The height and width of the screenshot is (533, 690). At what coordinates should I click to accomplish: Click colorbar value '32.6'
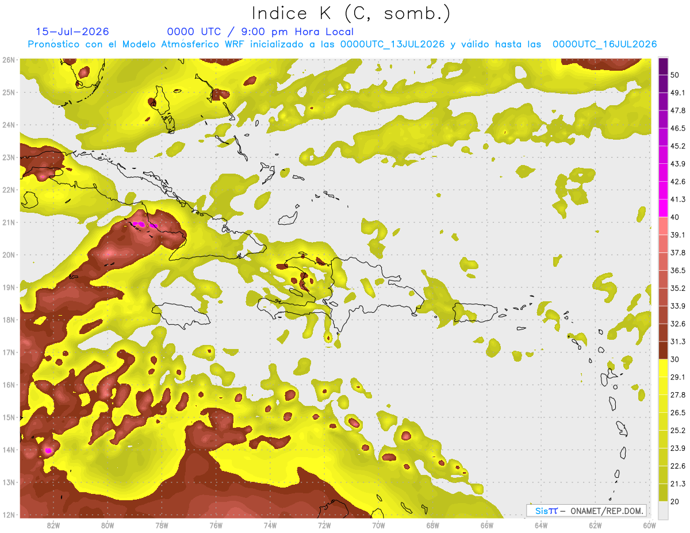(677, 324)
